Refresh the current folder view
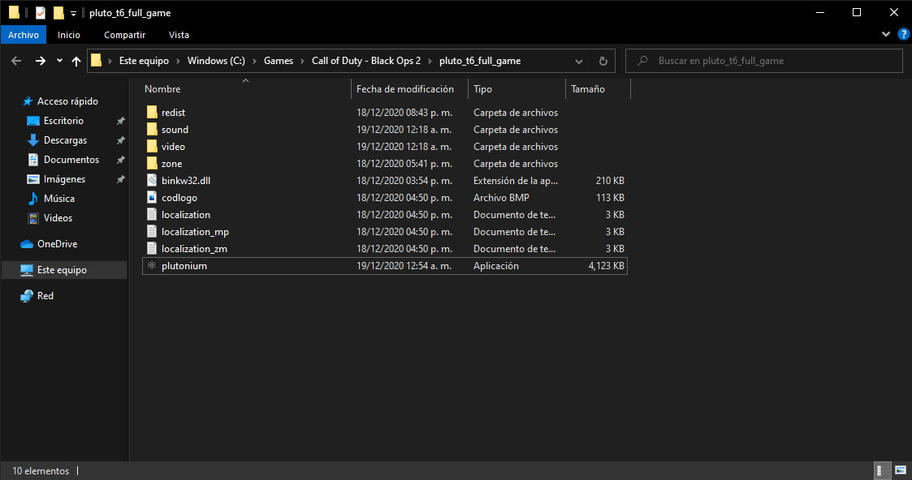Viewport: 912px width, 480px height. (603, 61)
